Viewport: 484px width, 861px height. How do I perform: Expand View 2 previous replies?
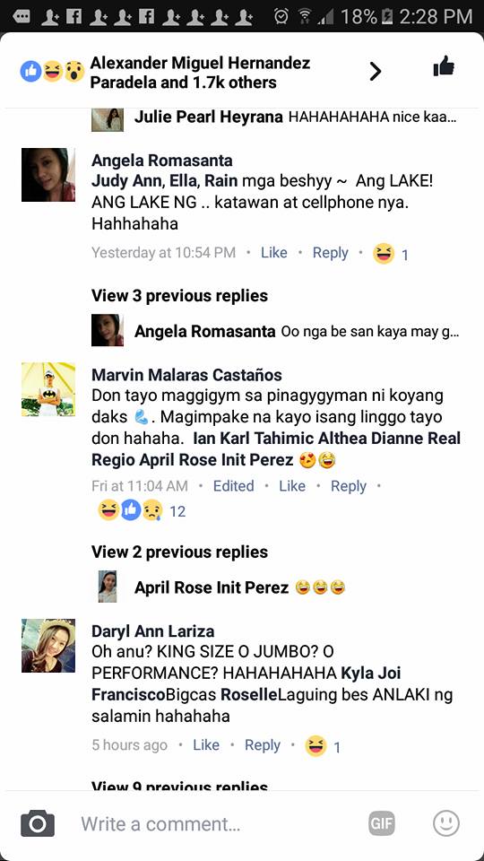[179, 552]
